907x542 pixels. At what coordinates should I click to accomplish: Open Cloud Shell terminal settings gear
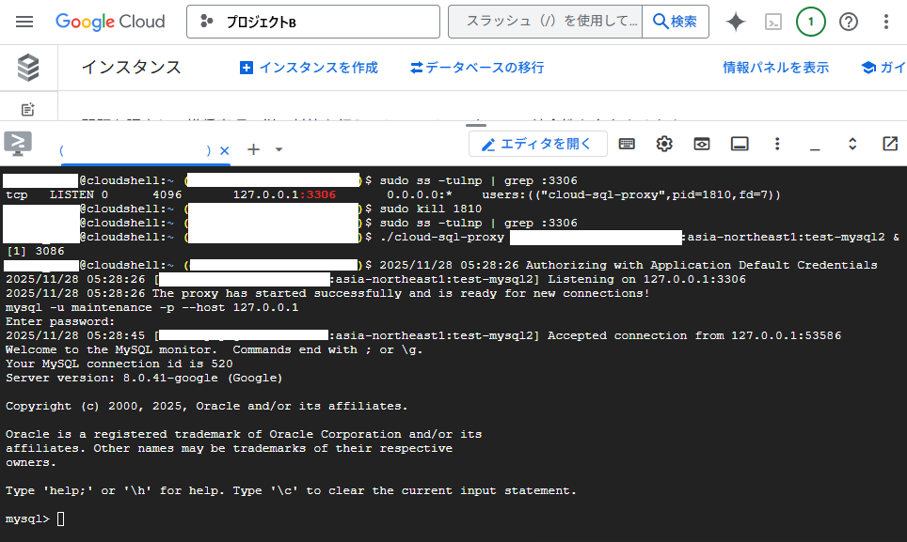pyautogui.click(x=664, y=144)
